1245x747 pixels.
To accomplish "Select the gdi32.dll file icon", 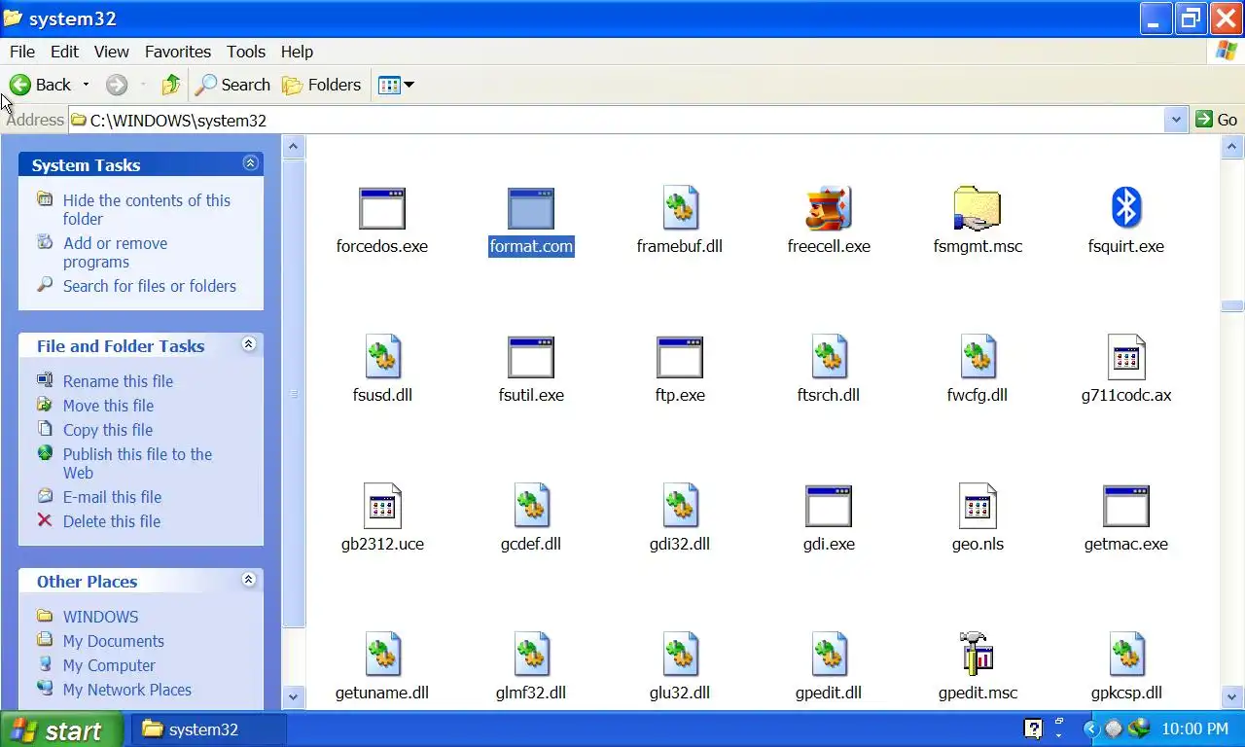I will pos(680,506).
